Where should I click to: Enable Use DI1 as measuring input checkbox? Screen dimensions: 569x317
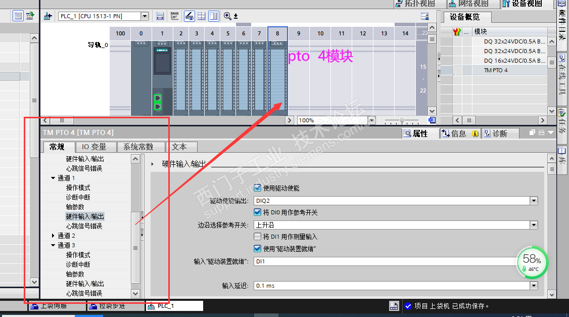257,237
